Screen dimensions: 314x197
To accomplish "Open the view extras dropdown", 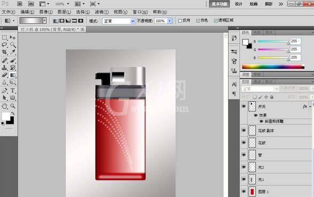I will click(x=44, y=4).
